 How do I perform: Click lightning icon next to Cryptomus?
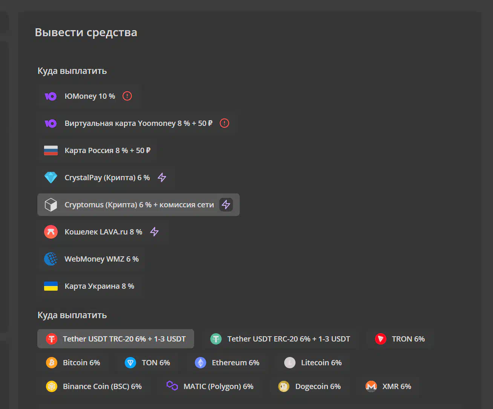pyautogui.click(x=226, y=205)
